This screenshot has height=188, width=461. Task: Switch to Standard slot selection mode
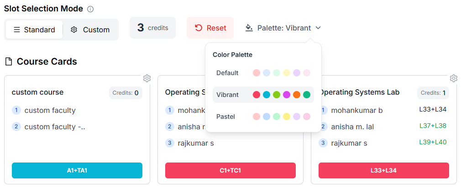coord(34,30)
